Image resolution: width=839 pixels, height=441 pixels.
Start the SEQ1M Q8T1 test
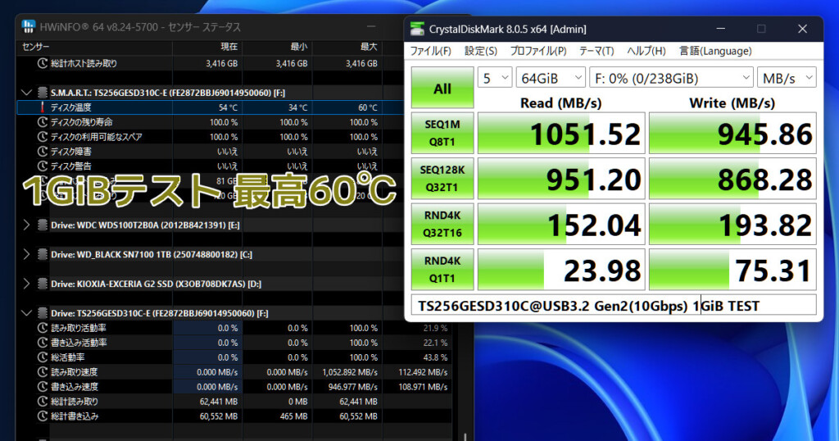point(442,134)
